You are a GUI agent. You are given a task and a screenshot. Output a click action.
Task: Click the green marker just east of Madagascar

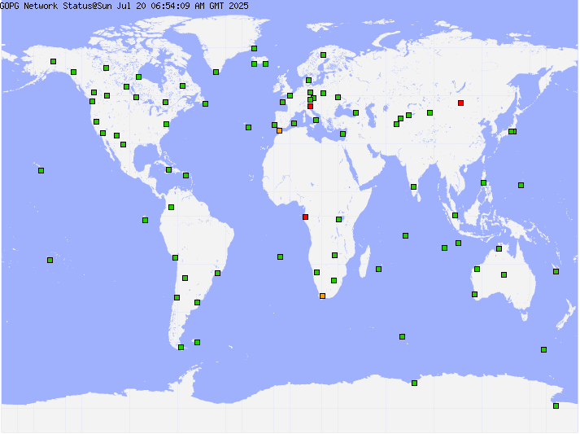(379, 270)
